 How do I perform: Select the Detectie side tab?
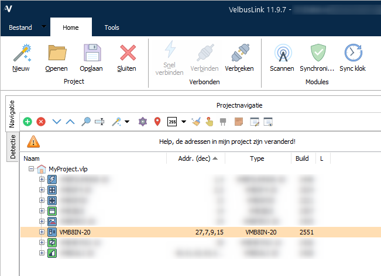13,147
